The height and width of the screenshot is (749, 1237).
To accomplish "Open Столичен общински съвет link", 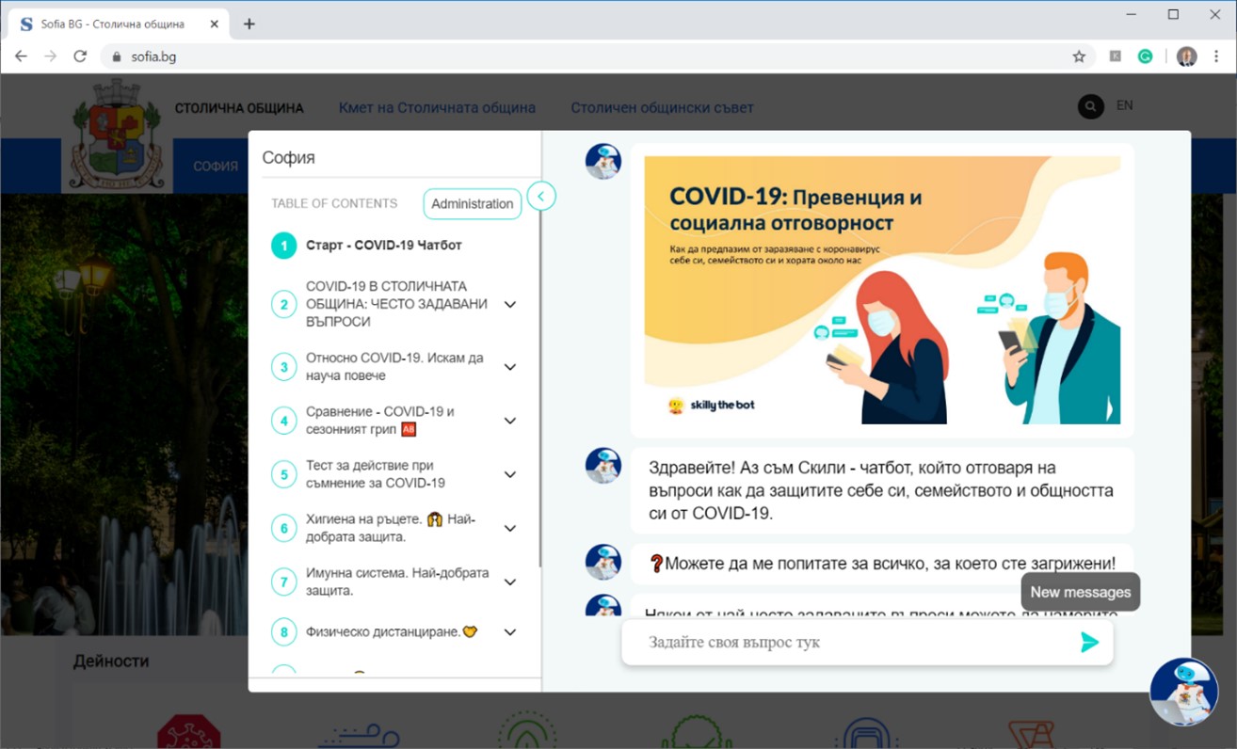I will [x=662, y=107].
